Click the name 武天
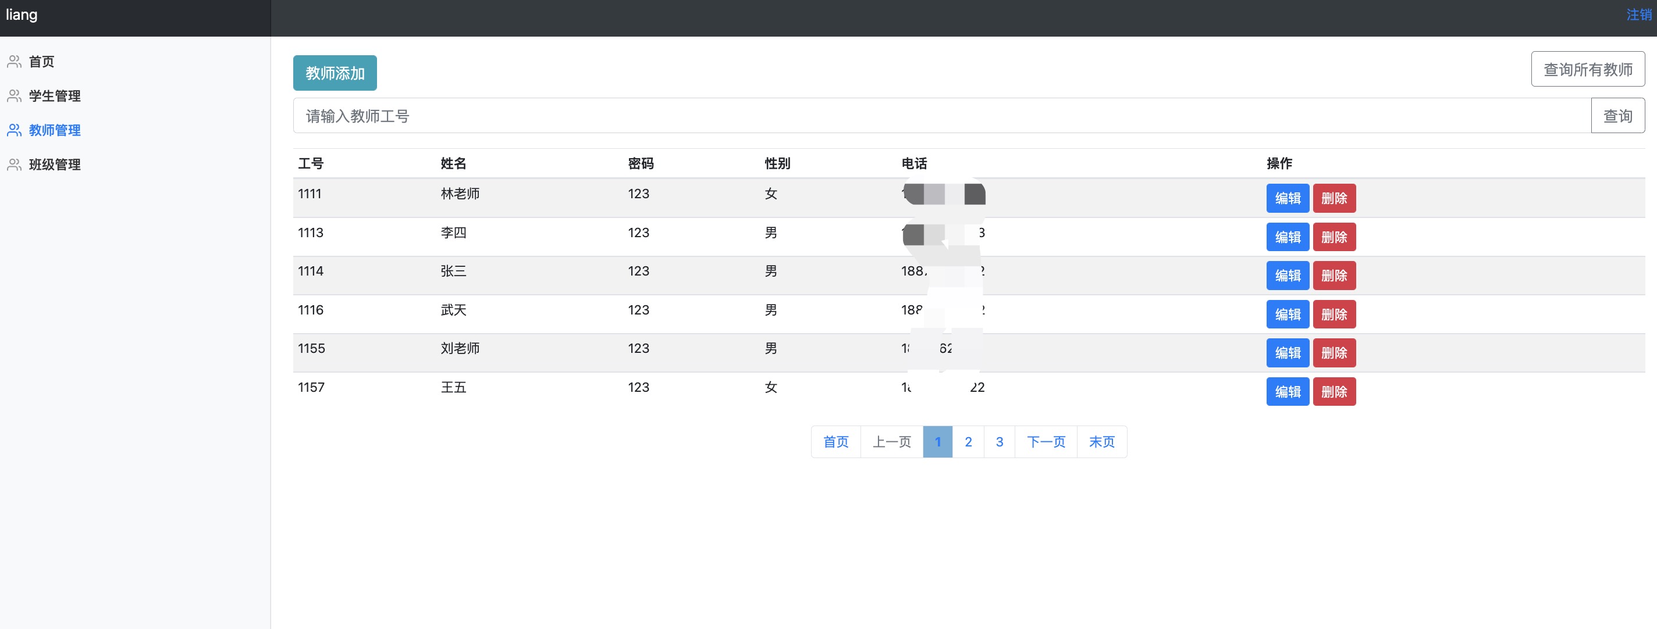This screenshot has width=1657, height=629. tap(453, 310)
